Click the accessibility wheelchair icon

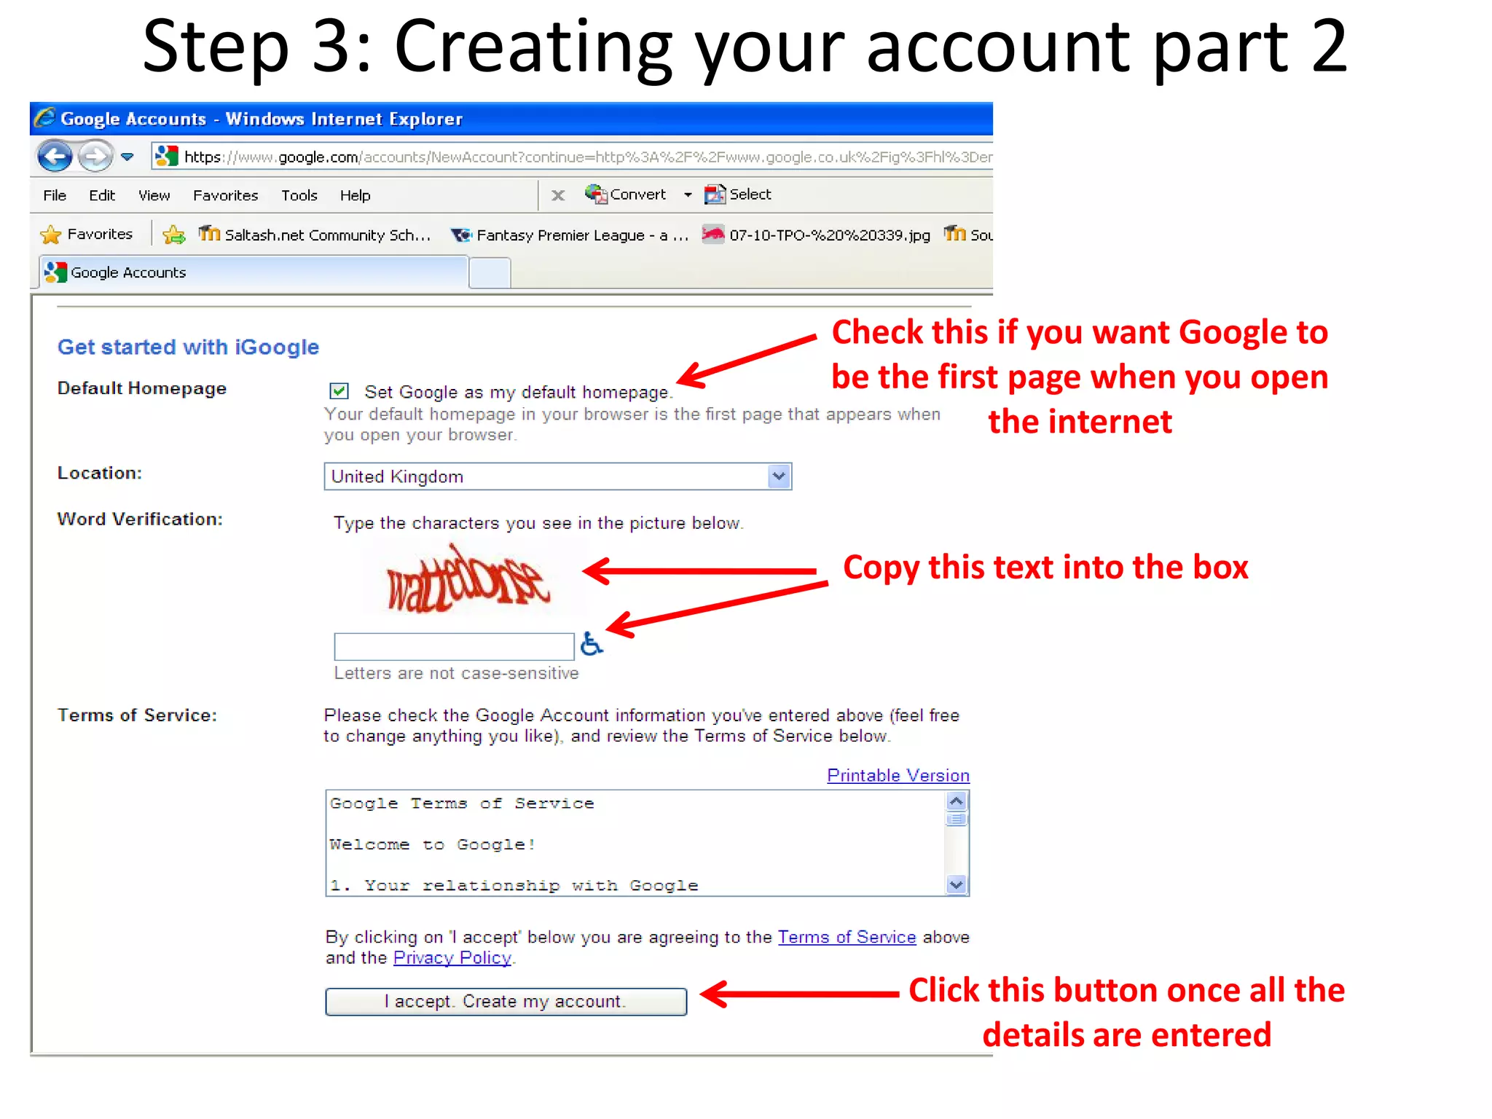591,644
